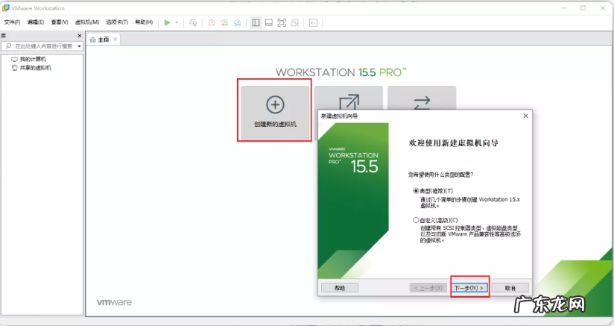Click the 下一步(N) > button
Screen dimensions: 614x326
point(469,288)
